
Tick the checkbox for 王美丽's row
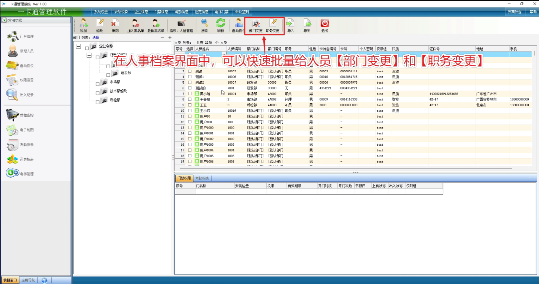[190, 99]
